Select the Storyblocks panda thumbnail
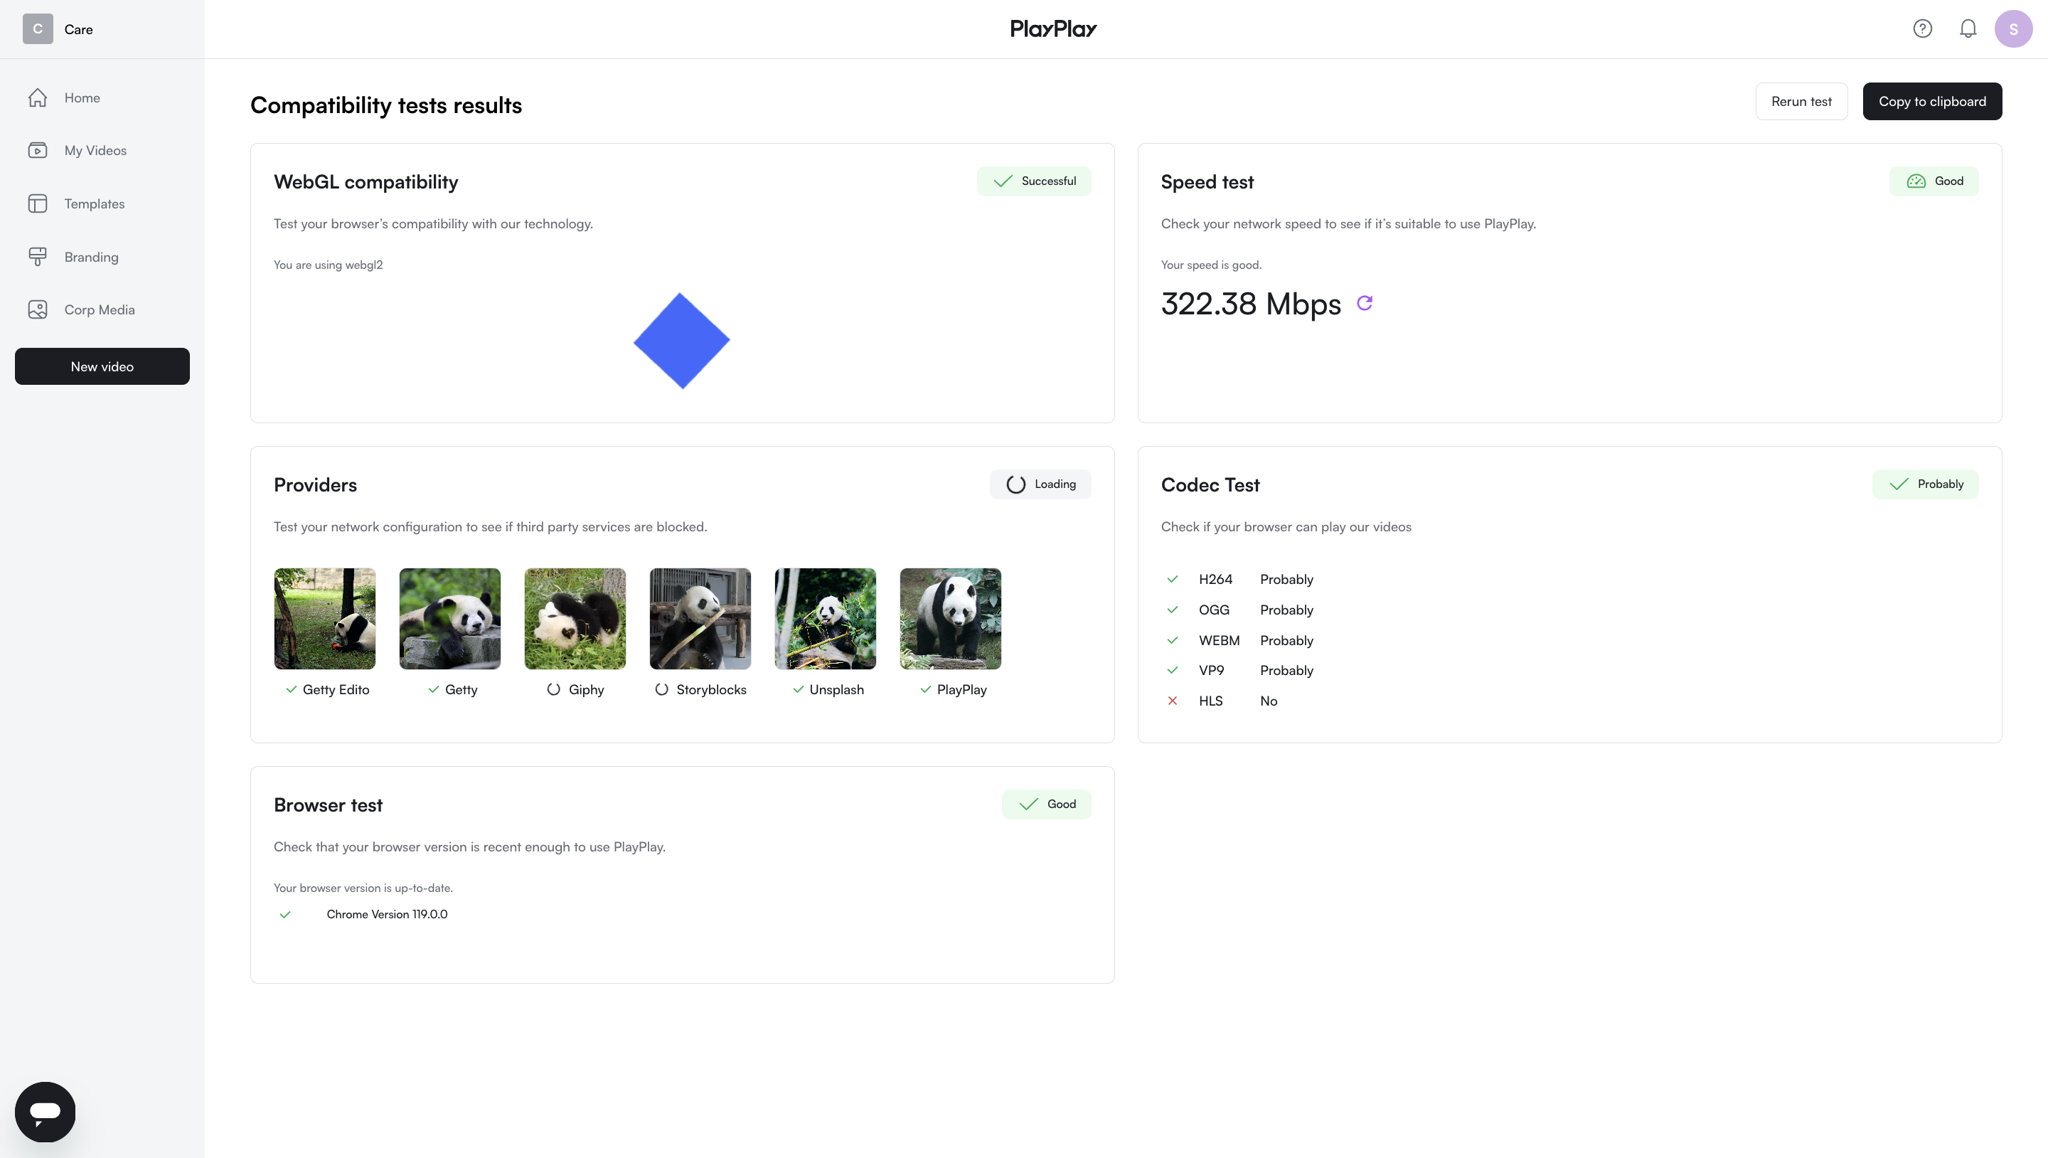The image size is (2048, 1158). 700,618
